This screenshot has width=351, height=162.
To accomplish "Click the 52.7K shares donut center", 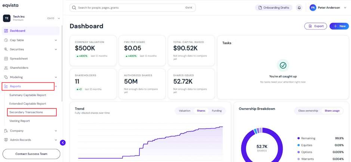I will (262, 148).
